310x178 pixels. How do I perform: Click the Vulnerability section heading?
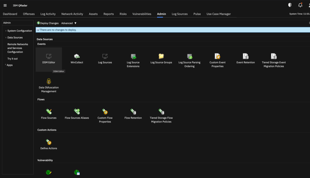45,160
